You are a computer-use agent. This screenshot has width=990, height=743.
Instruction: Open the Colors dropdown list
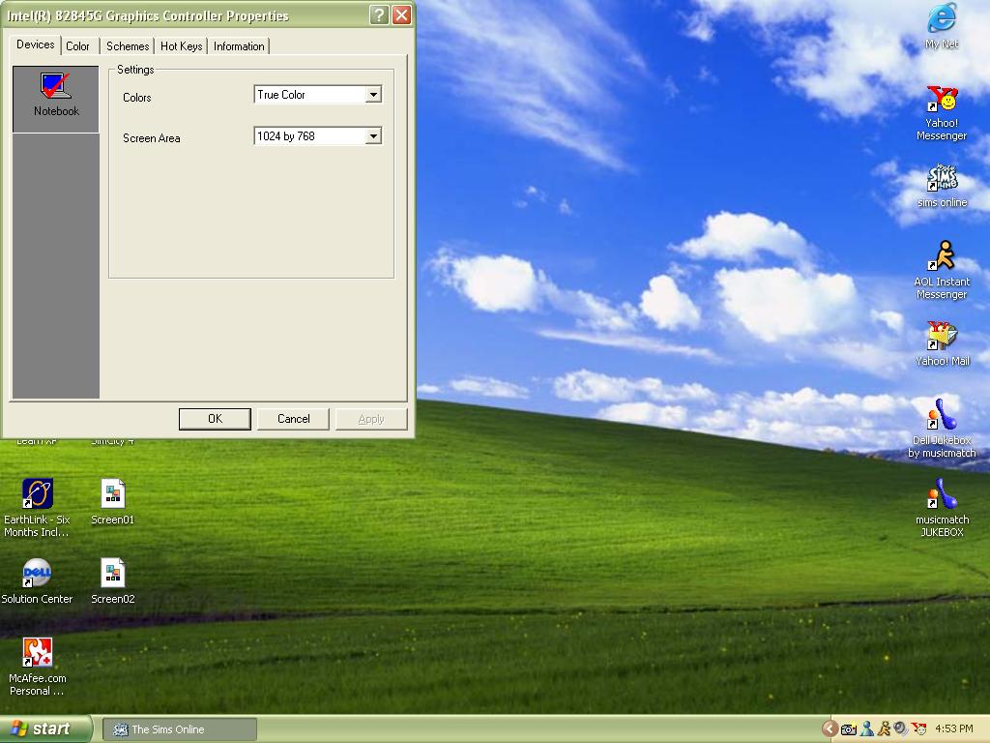[373, 95]
